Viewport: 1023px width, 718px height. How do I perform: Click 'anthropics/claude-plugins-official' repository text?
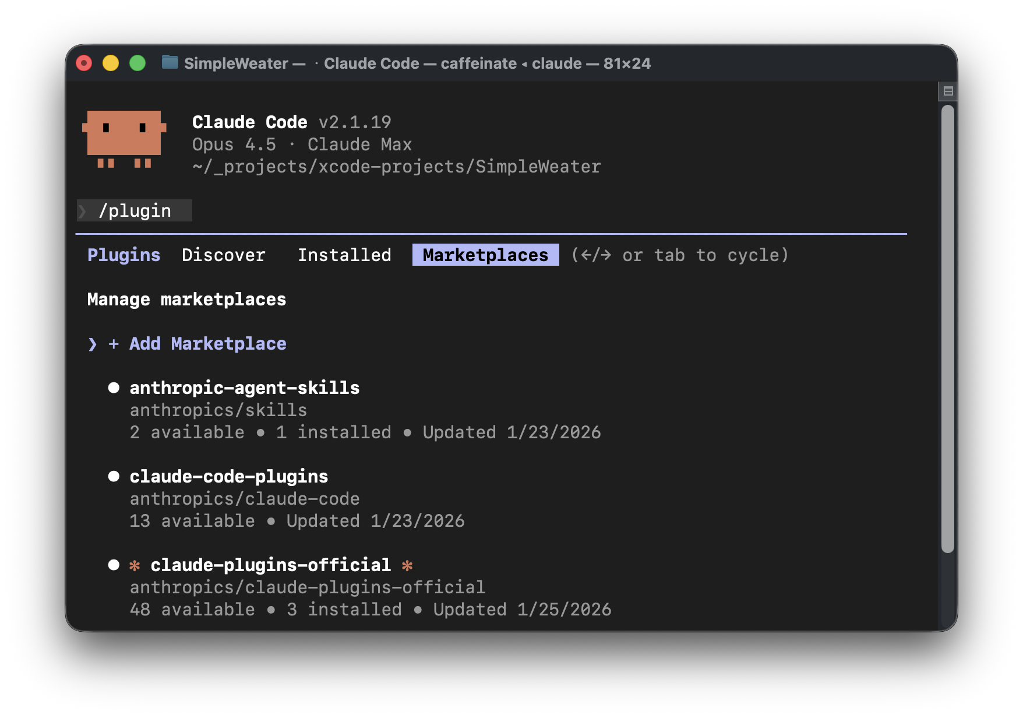tap(308, 587)
